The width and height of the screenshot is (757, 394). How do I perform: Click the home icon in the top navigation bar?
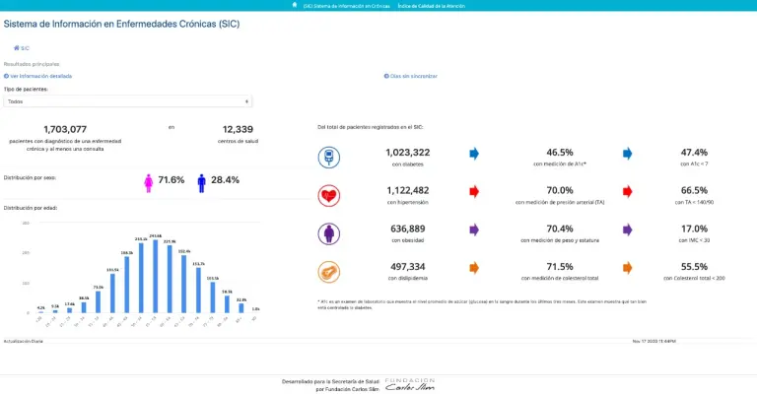(x=295, y=6)
